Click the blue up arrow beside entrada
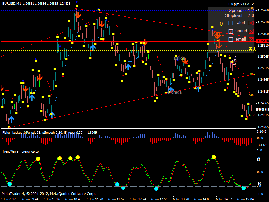 coord(171,90)
